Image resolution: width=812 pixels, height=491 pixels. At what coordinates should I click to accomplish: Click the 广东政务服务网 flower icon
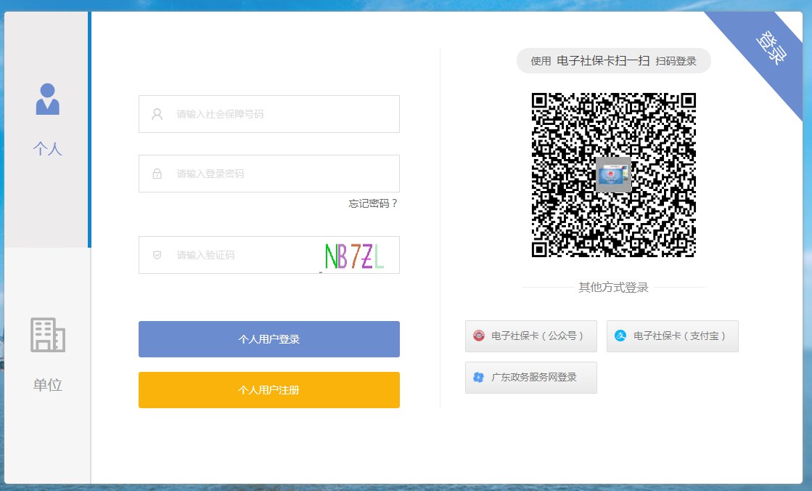coord(478,378)
